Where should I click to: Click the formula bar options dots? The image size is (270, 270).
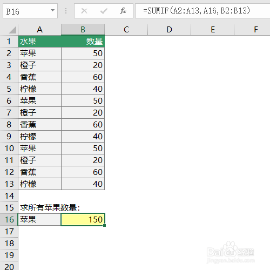pyautogui.click(x=66, y=11)
